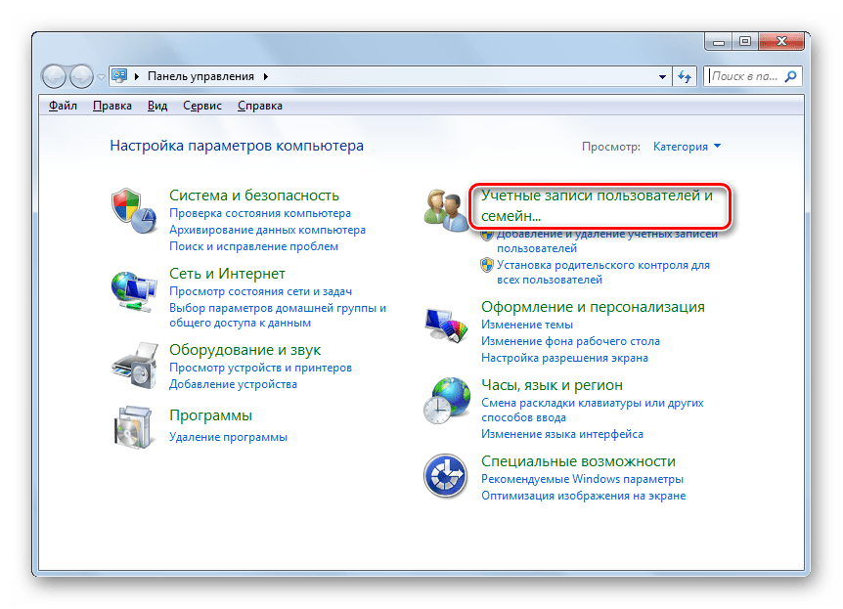Click the Control Panel icon in the address bar
Viewport: 843px width, 609px height.
(119, 76)
